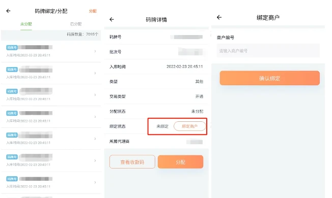Screen dimensions: 332x198
Task: Click the orange 分配 button in 码牌详情
Action: pyautogui.click(x=180, y=162)
